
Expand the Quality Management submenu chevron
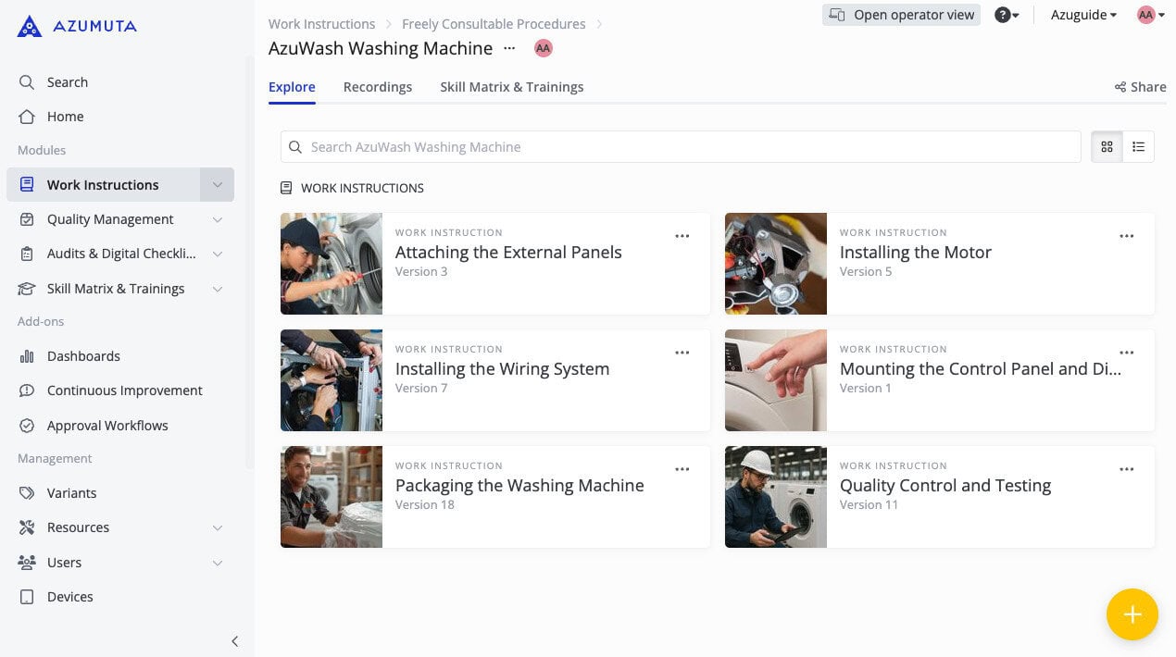tap(217, 219)
